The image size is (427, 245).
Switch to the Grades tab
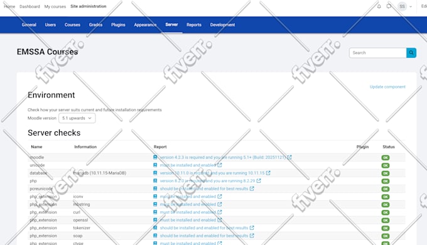click(x=95, y=24)
